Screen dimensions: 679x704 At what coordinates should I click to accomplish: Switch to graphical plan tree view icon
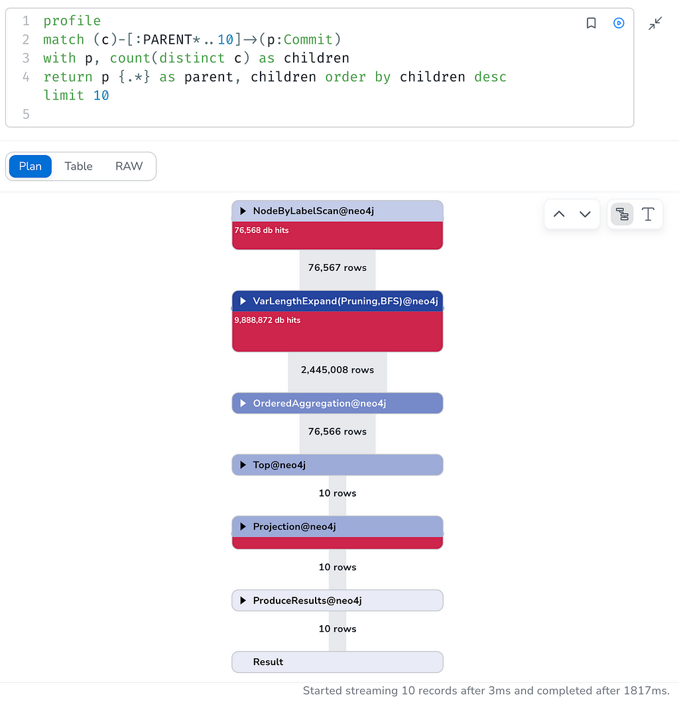pos(622,214)
